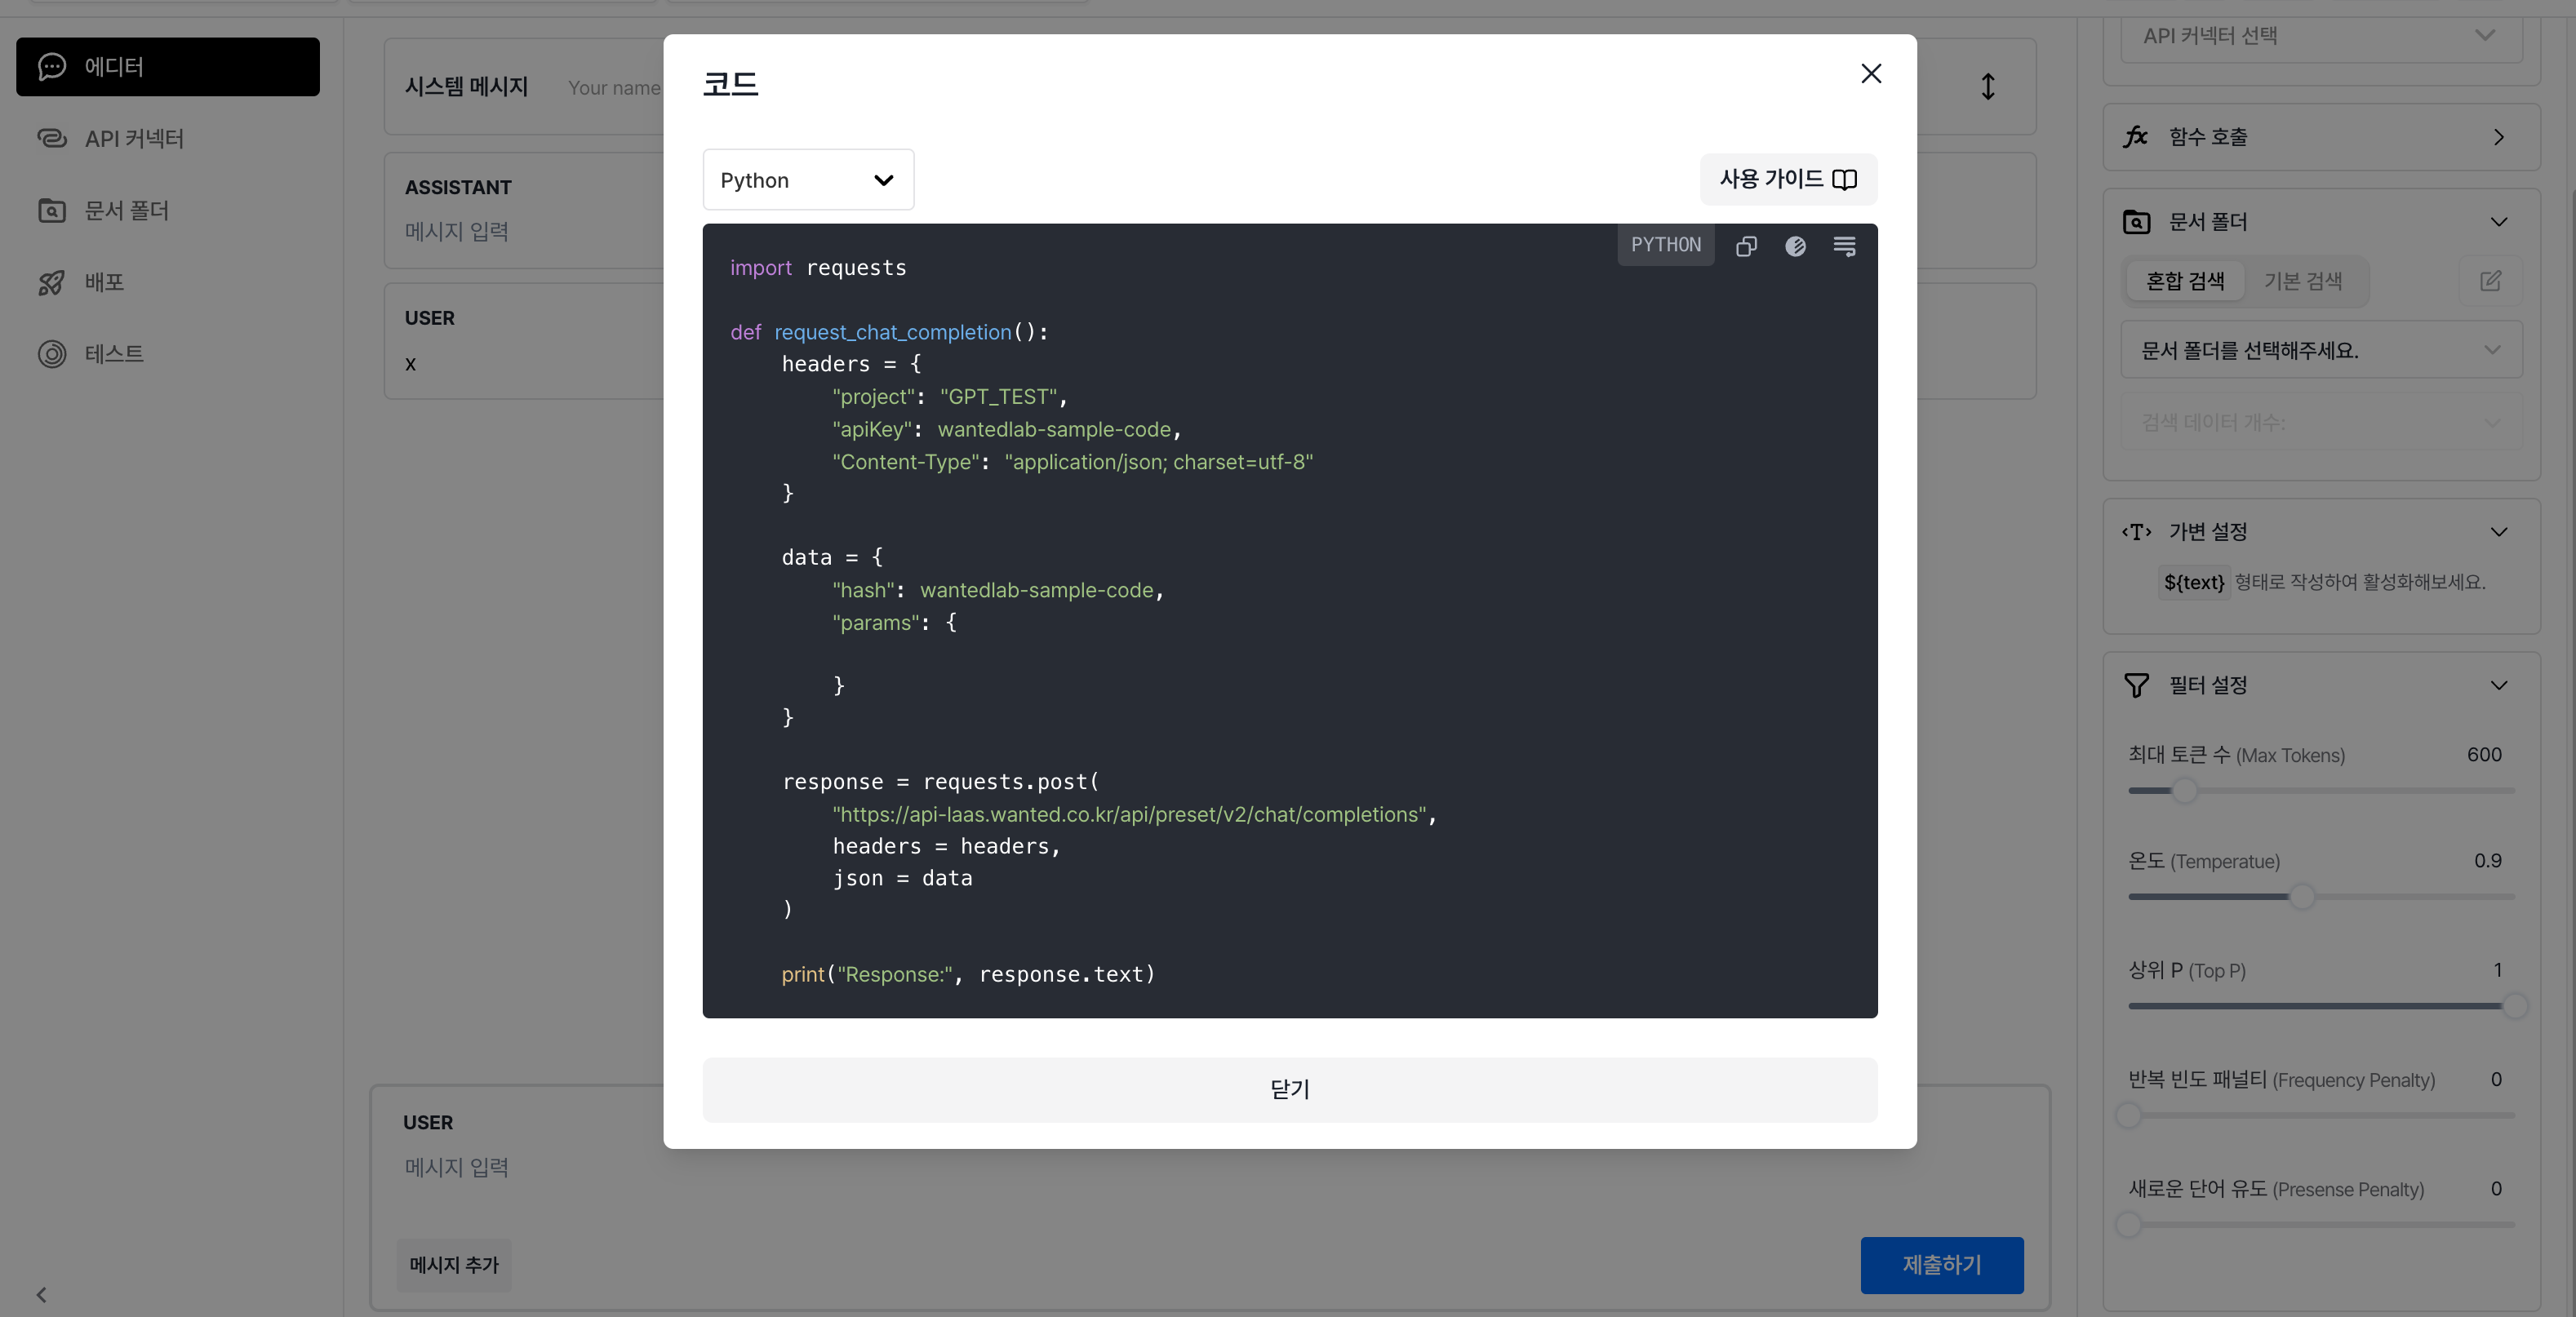Adjust the Presence Penalty slider handle
The width and height of the screenshot is (2576, 1317).
click(x=2129, y=1224)
